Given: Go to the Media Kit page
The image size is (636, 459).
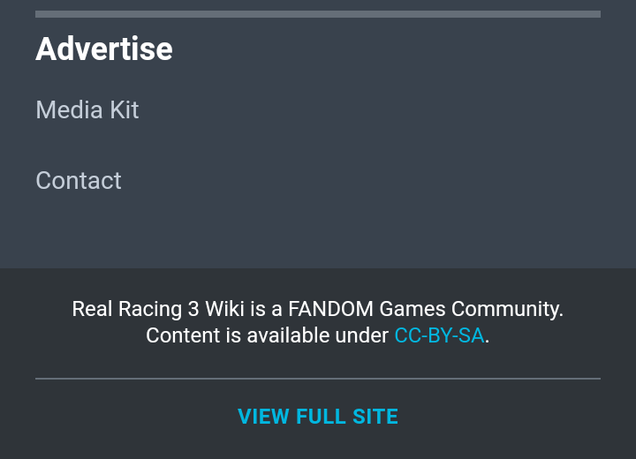Looking at the screenshot, I should (x=87, y=110).
